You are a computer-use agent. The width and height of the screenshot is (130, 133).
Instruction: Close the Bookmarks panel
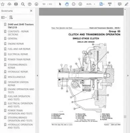31,11
